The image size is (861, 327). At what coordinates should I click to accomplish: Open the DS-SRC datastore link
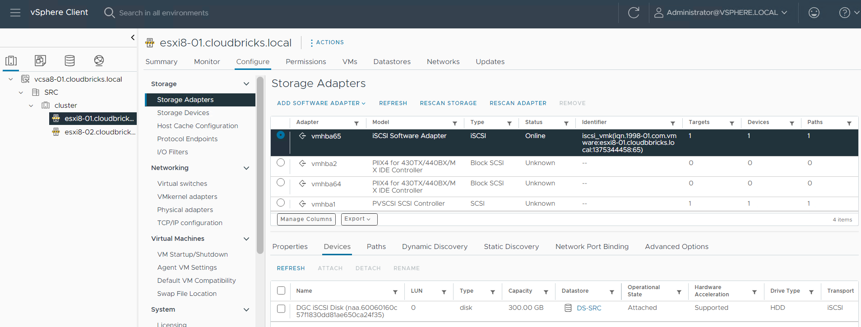coord(589,308)
